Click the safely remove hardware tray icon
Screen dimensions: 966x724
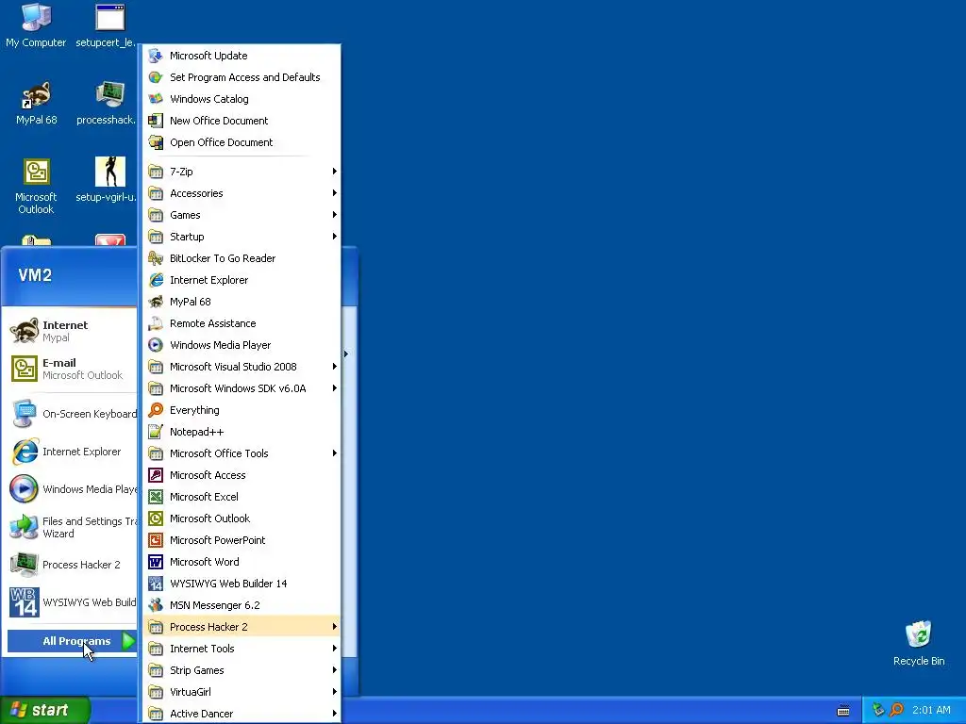tap(878, 710)
